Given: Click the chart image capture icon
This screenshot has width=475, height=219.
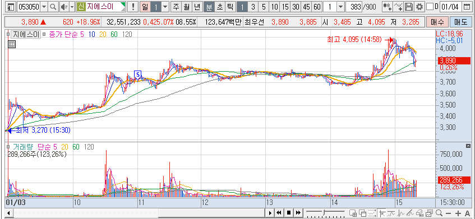Looking at the screenshot, I should 429,213.
